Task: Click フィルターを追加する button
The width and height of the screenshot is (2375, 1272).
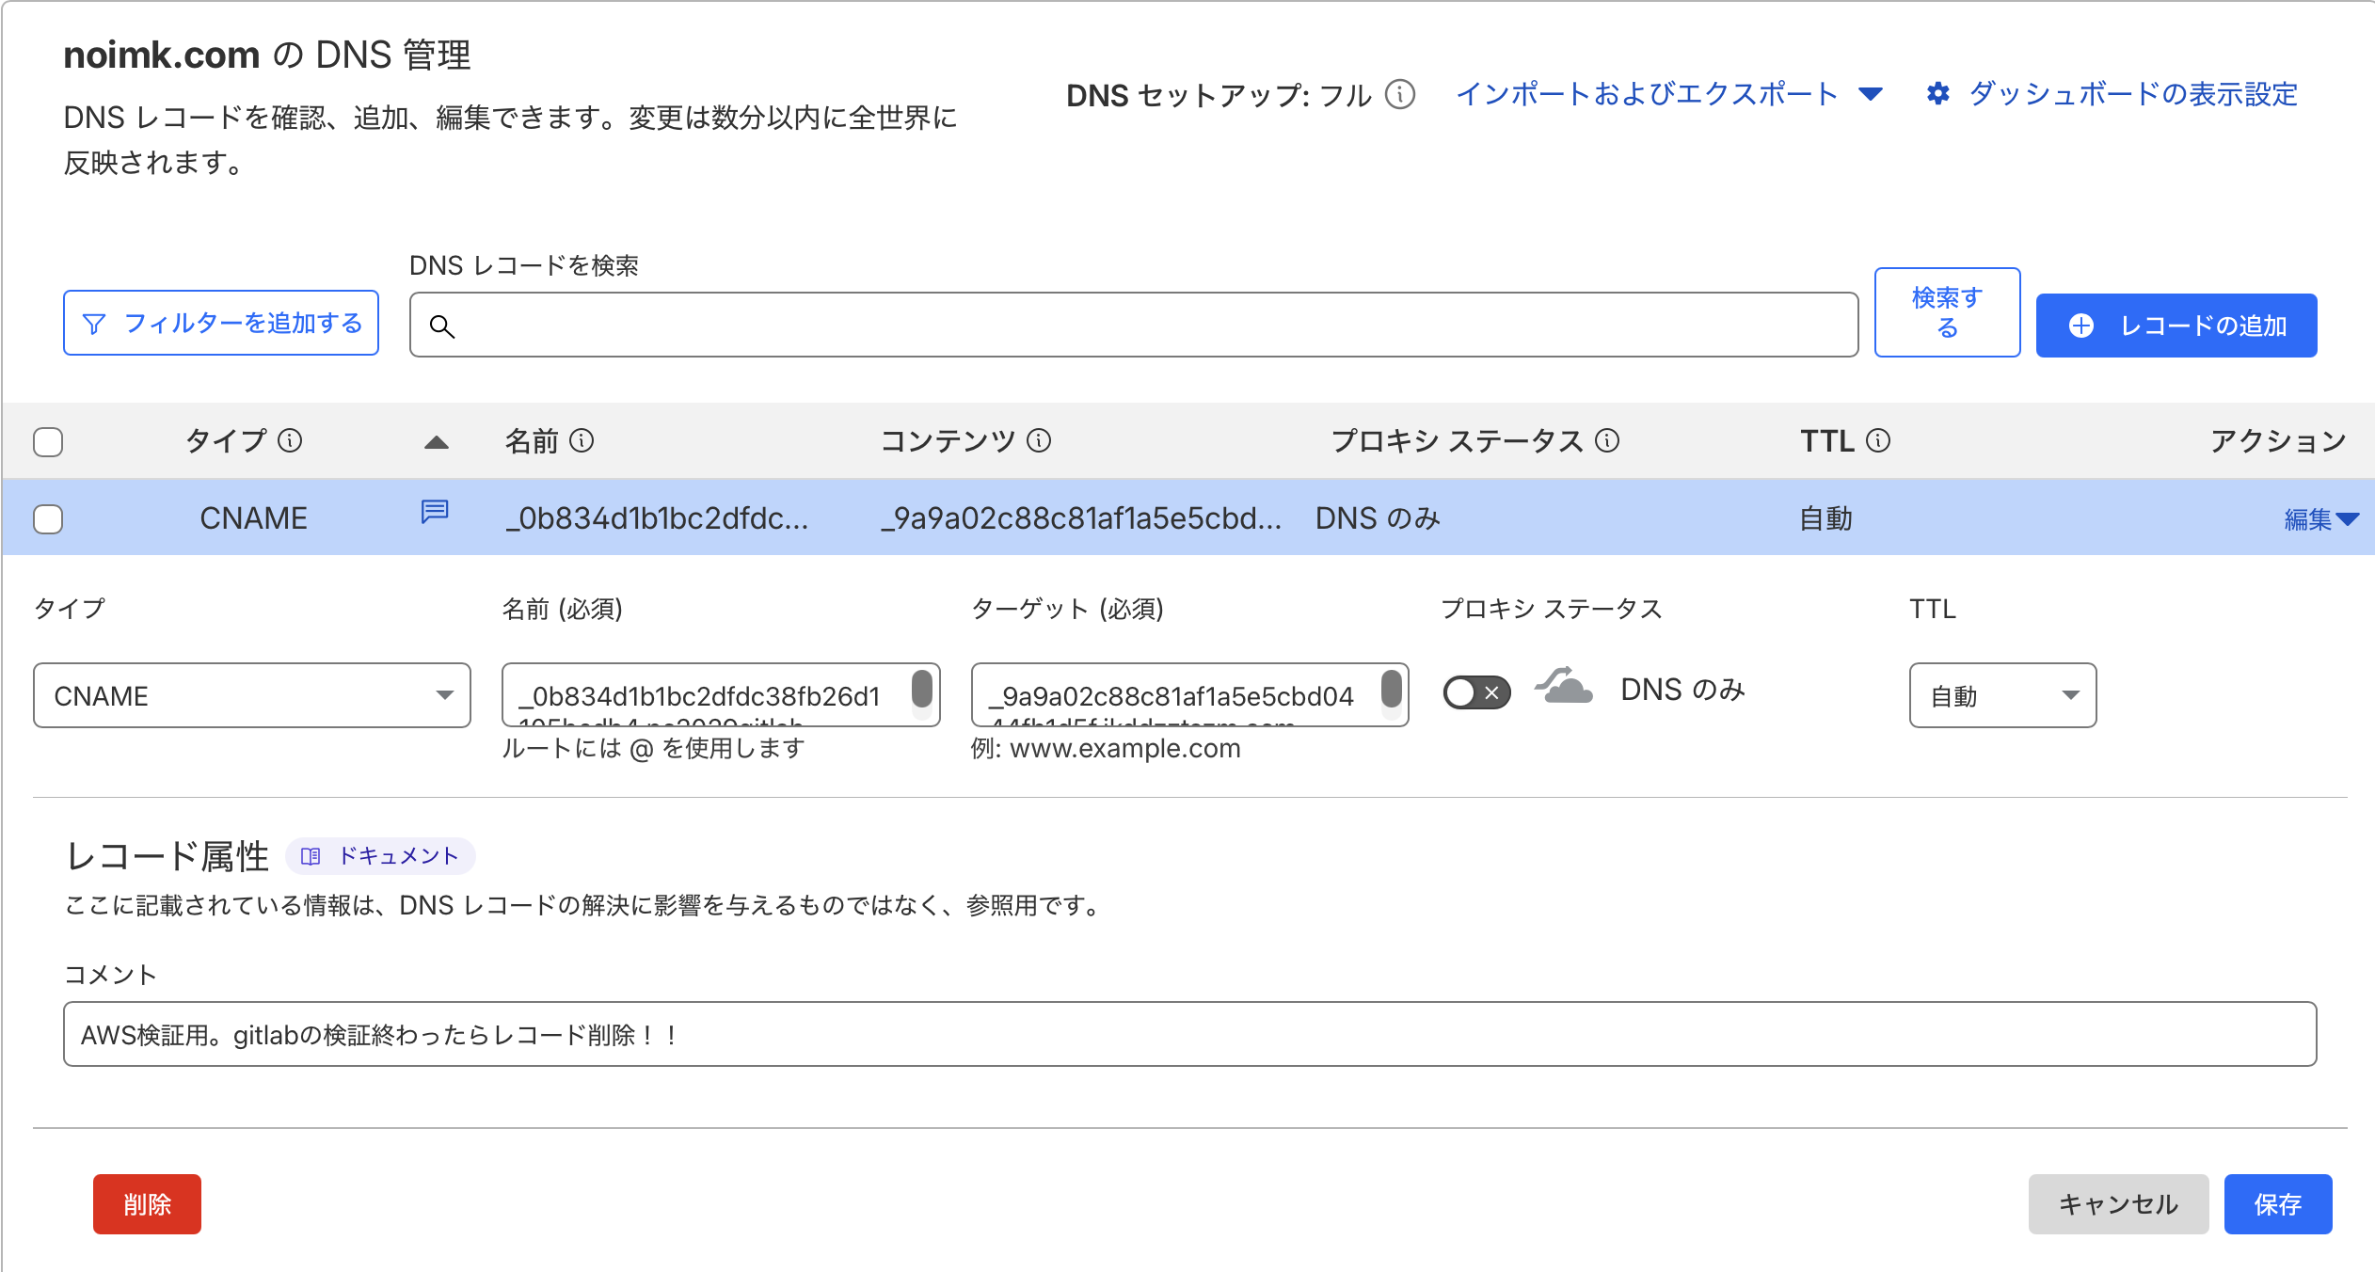Action: [221, 323]
